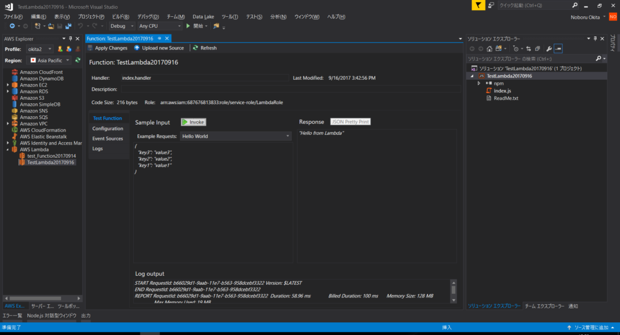The image size is (620, 335).
Task: Switch to the Logs tab
Action: tap(97, 149)
